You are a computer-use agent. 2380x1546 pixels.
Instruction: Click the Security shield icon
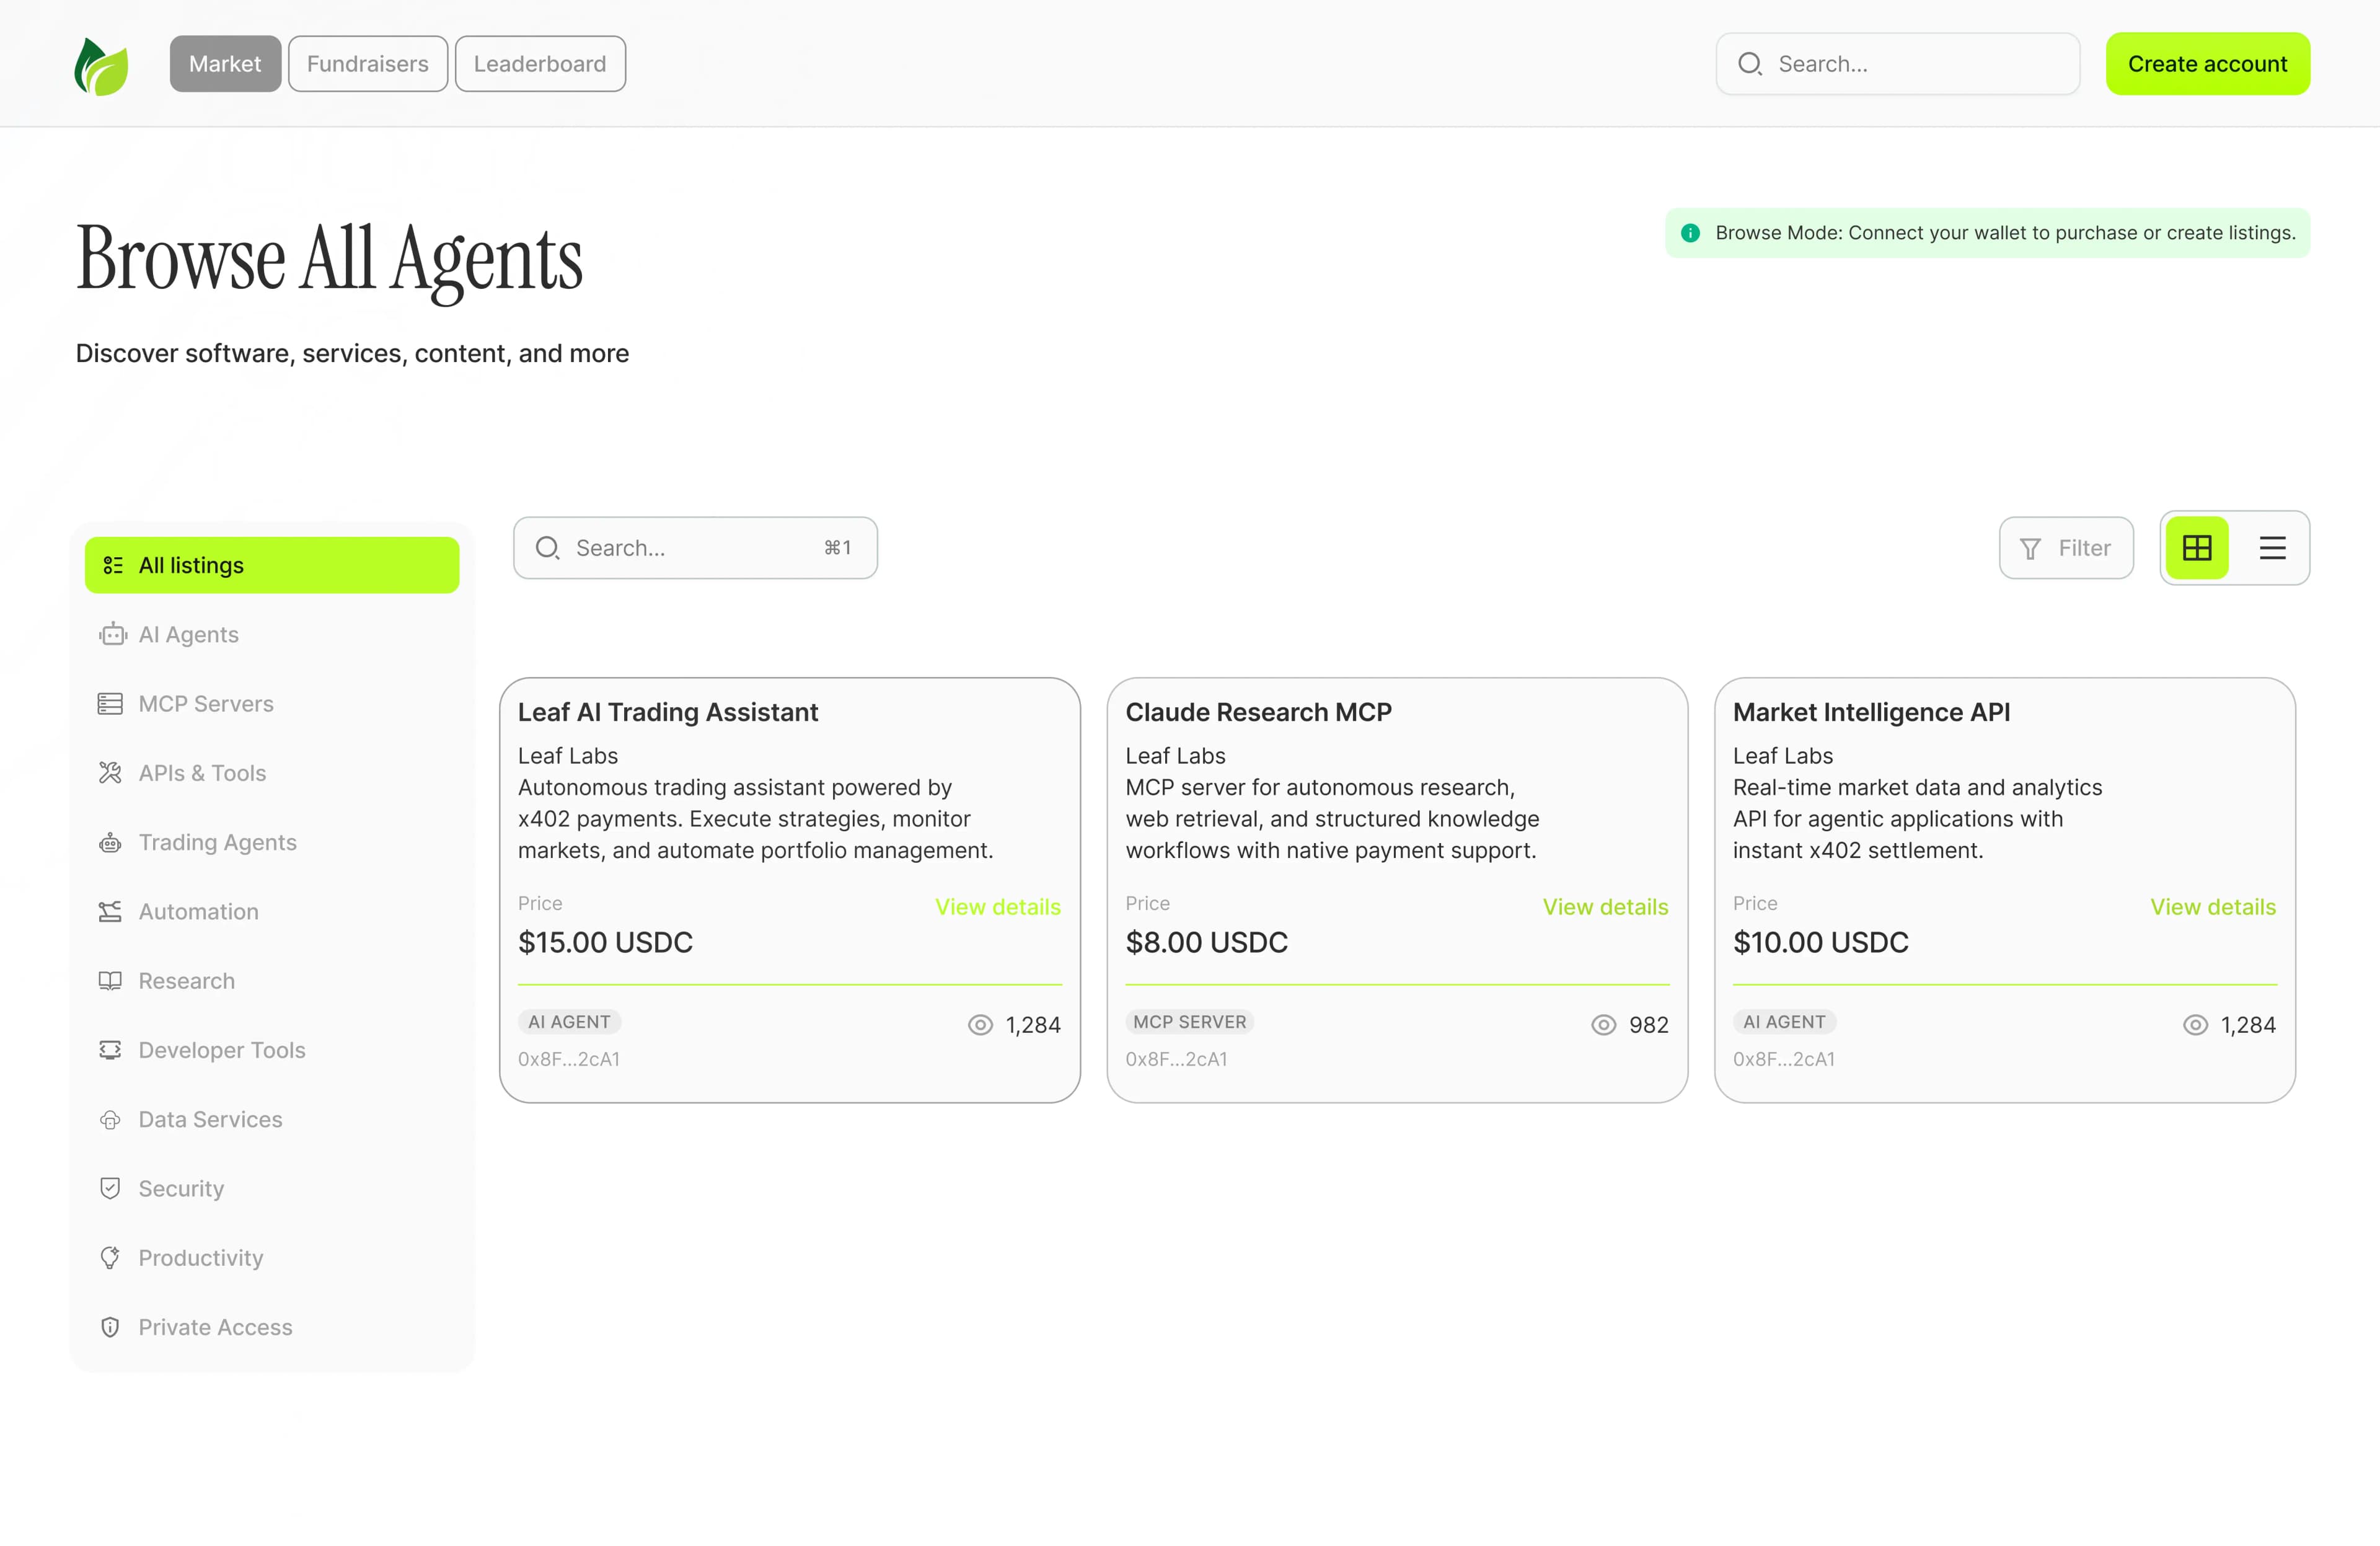pyautogui.click(x=110, y=1188)
